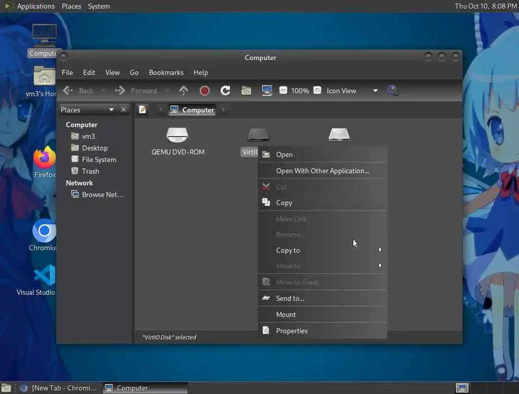Screen dimensions: 519x394
Task: Open Forward history dropdown arrow
Action: coord(167,90)
